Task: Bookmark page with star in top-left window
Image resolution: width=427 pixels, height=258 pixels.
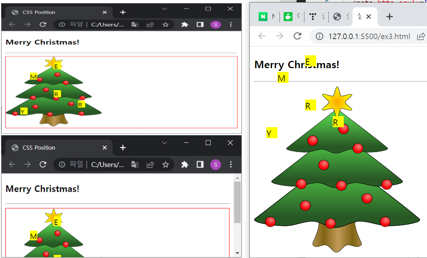Action: [x=165, y=25]
